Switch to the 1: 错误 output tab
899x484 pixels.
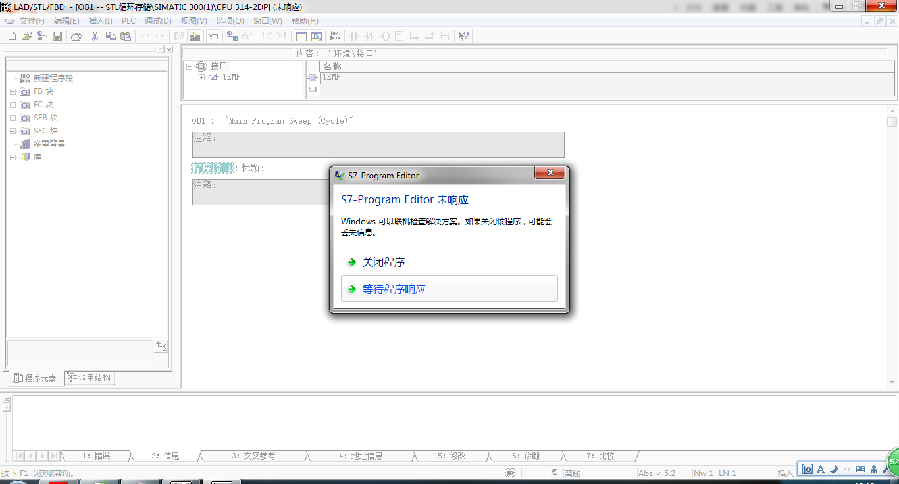tap(96, 456)
